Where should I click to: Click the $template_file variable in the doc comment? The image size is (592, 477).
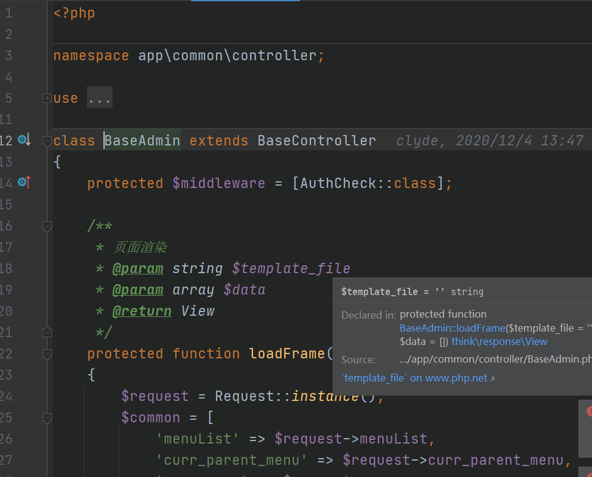(x=291, y=268)
